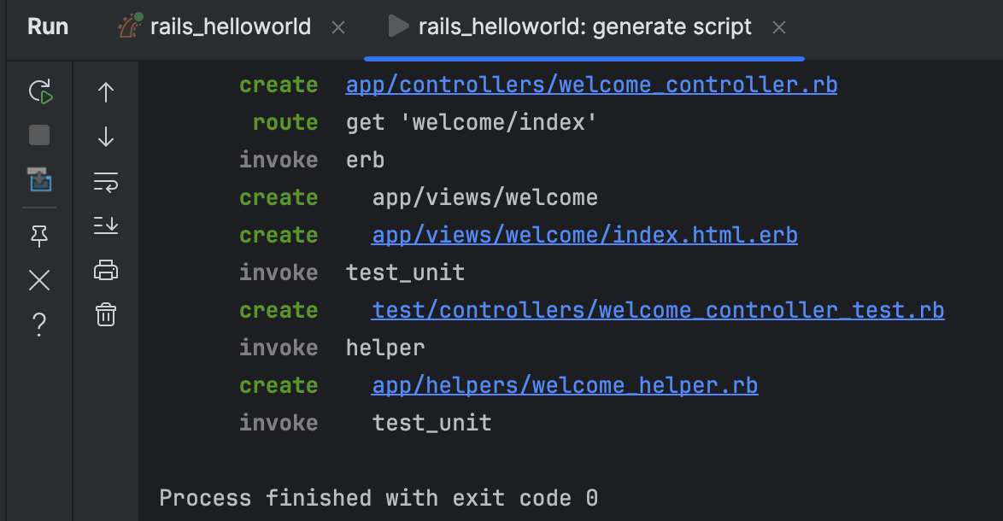Click the Process finished message
1003x521 pixels.
pos(376,497)
